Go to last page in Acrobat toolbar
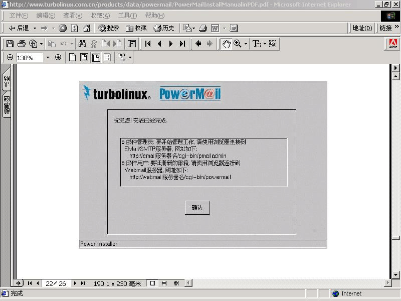Viewport: 401px width, 301px height. (182, 44)
